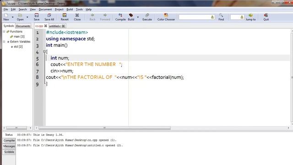The height and width of the screenshot is (165, 293).
Task: Switch to the untitled.c editor tab
Action: pos(55,26)
